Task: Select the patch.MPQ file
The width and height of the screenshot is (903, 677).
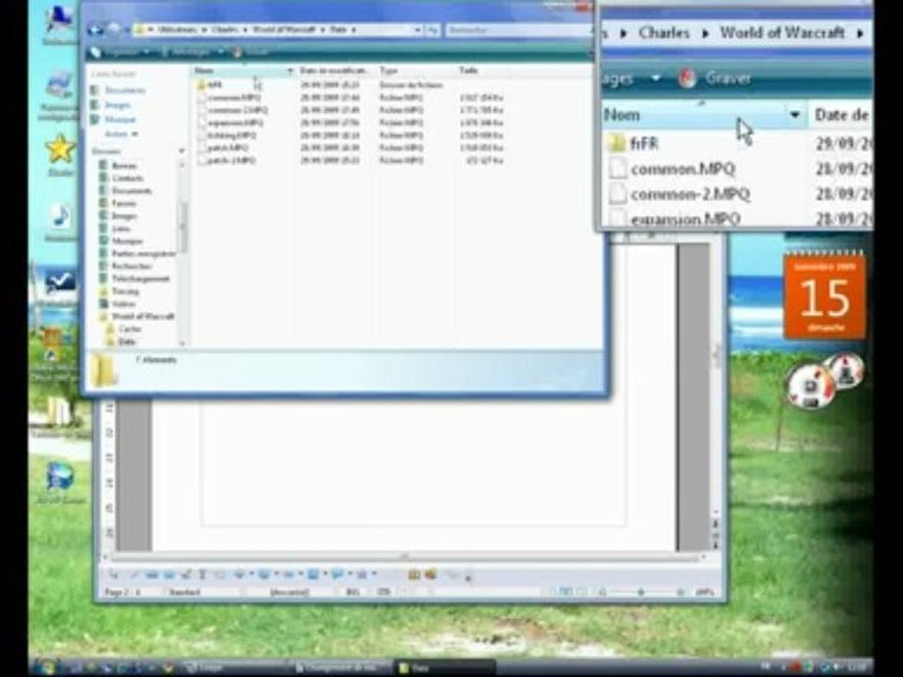Action: coord(224,148)
